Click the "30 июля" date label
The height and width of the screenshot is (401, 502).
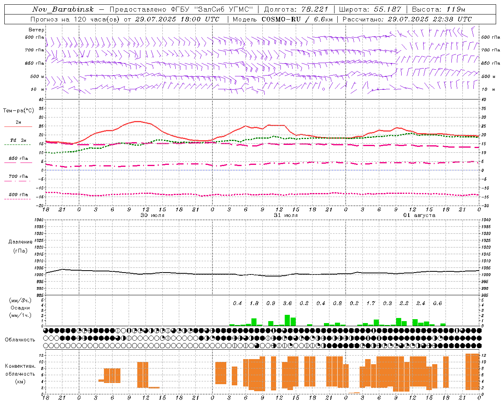click(152, 215)
